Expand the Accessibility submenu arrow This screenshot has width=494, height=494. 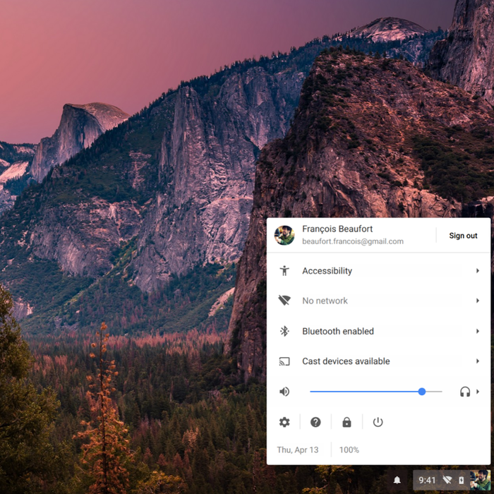point(478,271)
